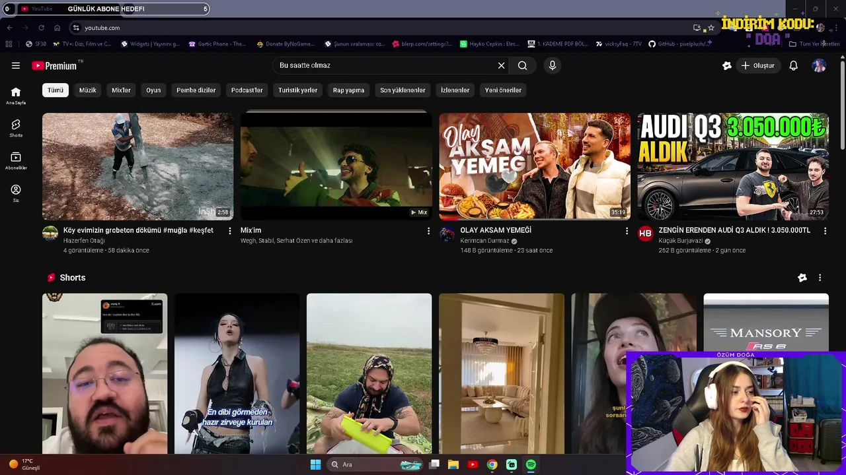Click the YouTube Premium logo
Screen dimensions: 846x475
click(56, 65)
